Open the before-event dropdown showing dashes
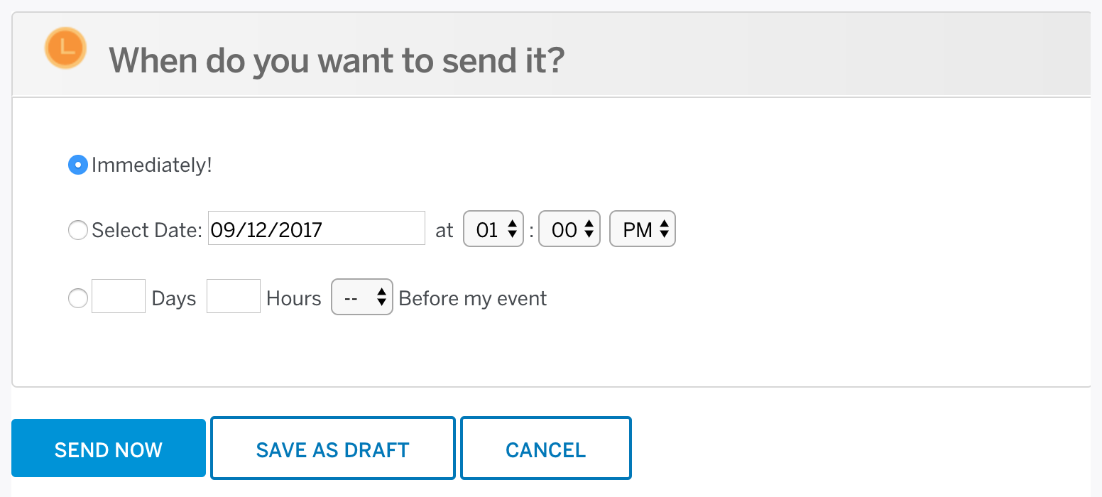 (x=362, y=297)
